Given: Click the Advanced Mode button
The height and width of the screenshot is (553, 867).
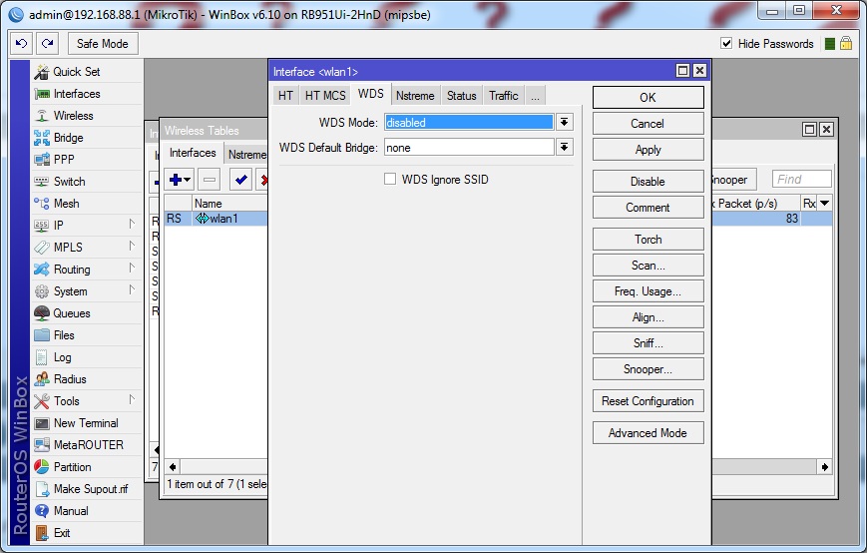Looking at the screenshot, I should [649, 433].
